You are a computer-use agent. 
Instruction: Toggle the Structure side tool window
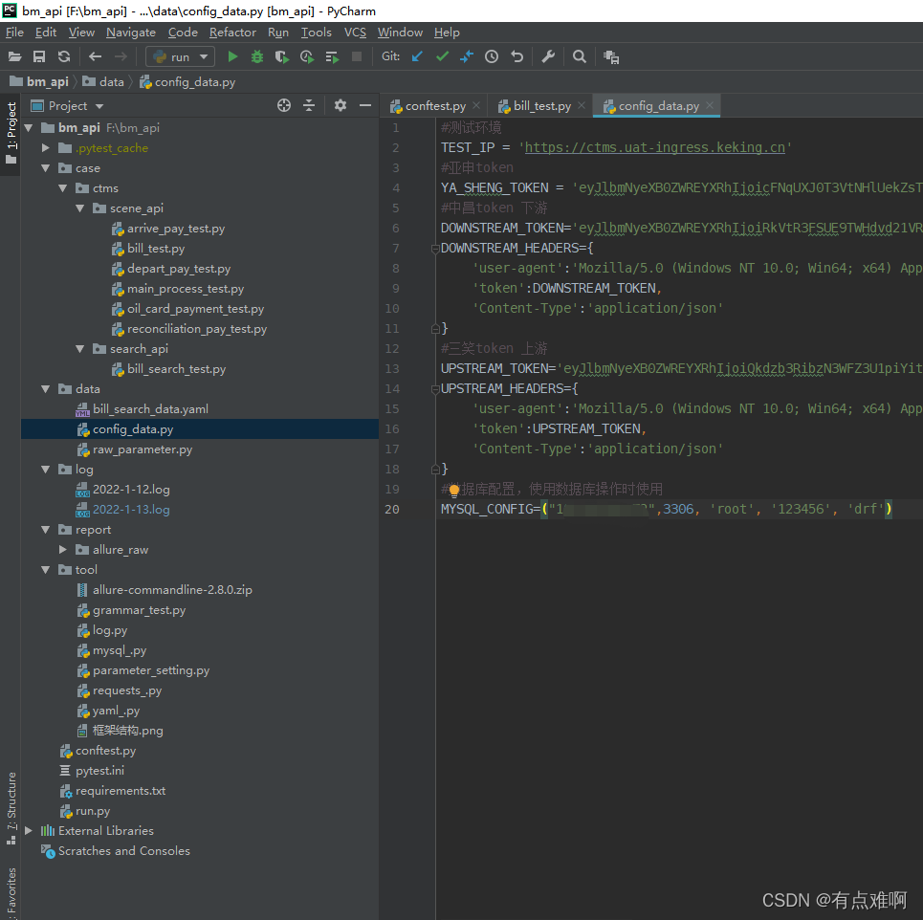[11, 808]
